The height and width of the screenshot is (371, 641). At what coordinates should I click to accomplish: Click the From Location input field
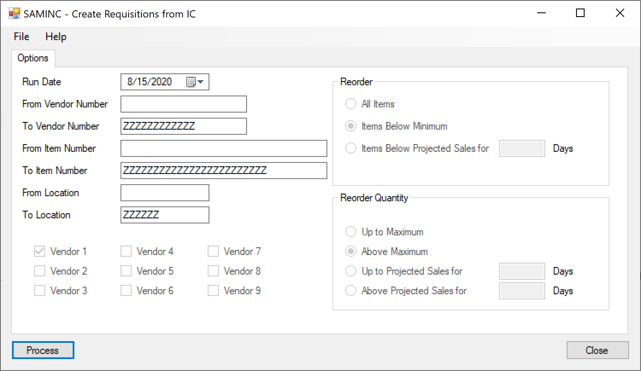165,193
